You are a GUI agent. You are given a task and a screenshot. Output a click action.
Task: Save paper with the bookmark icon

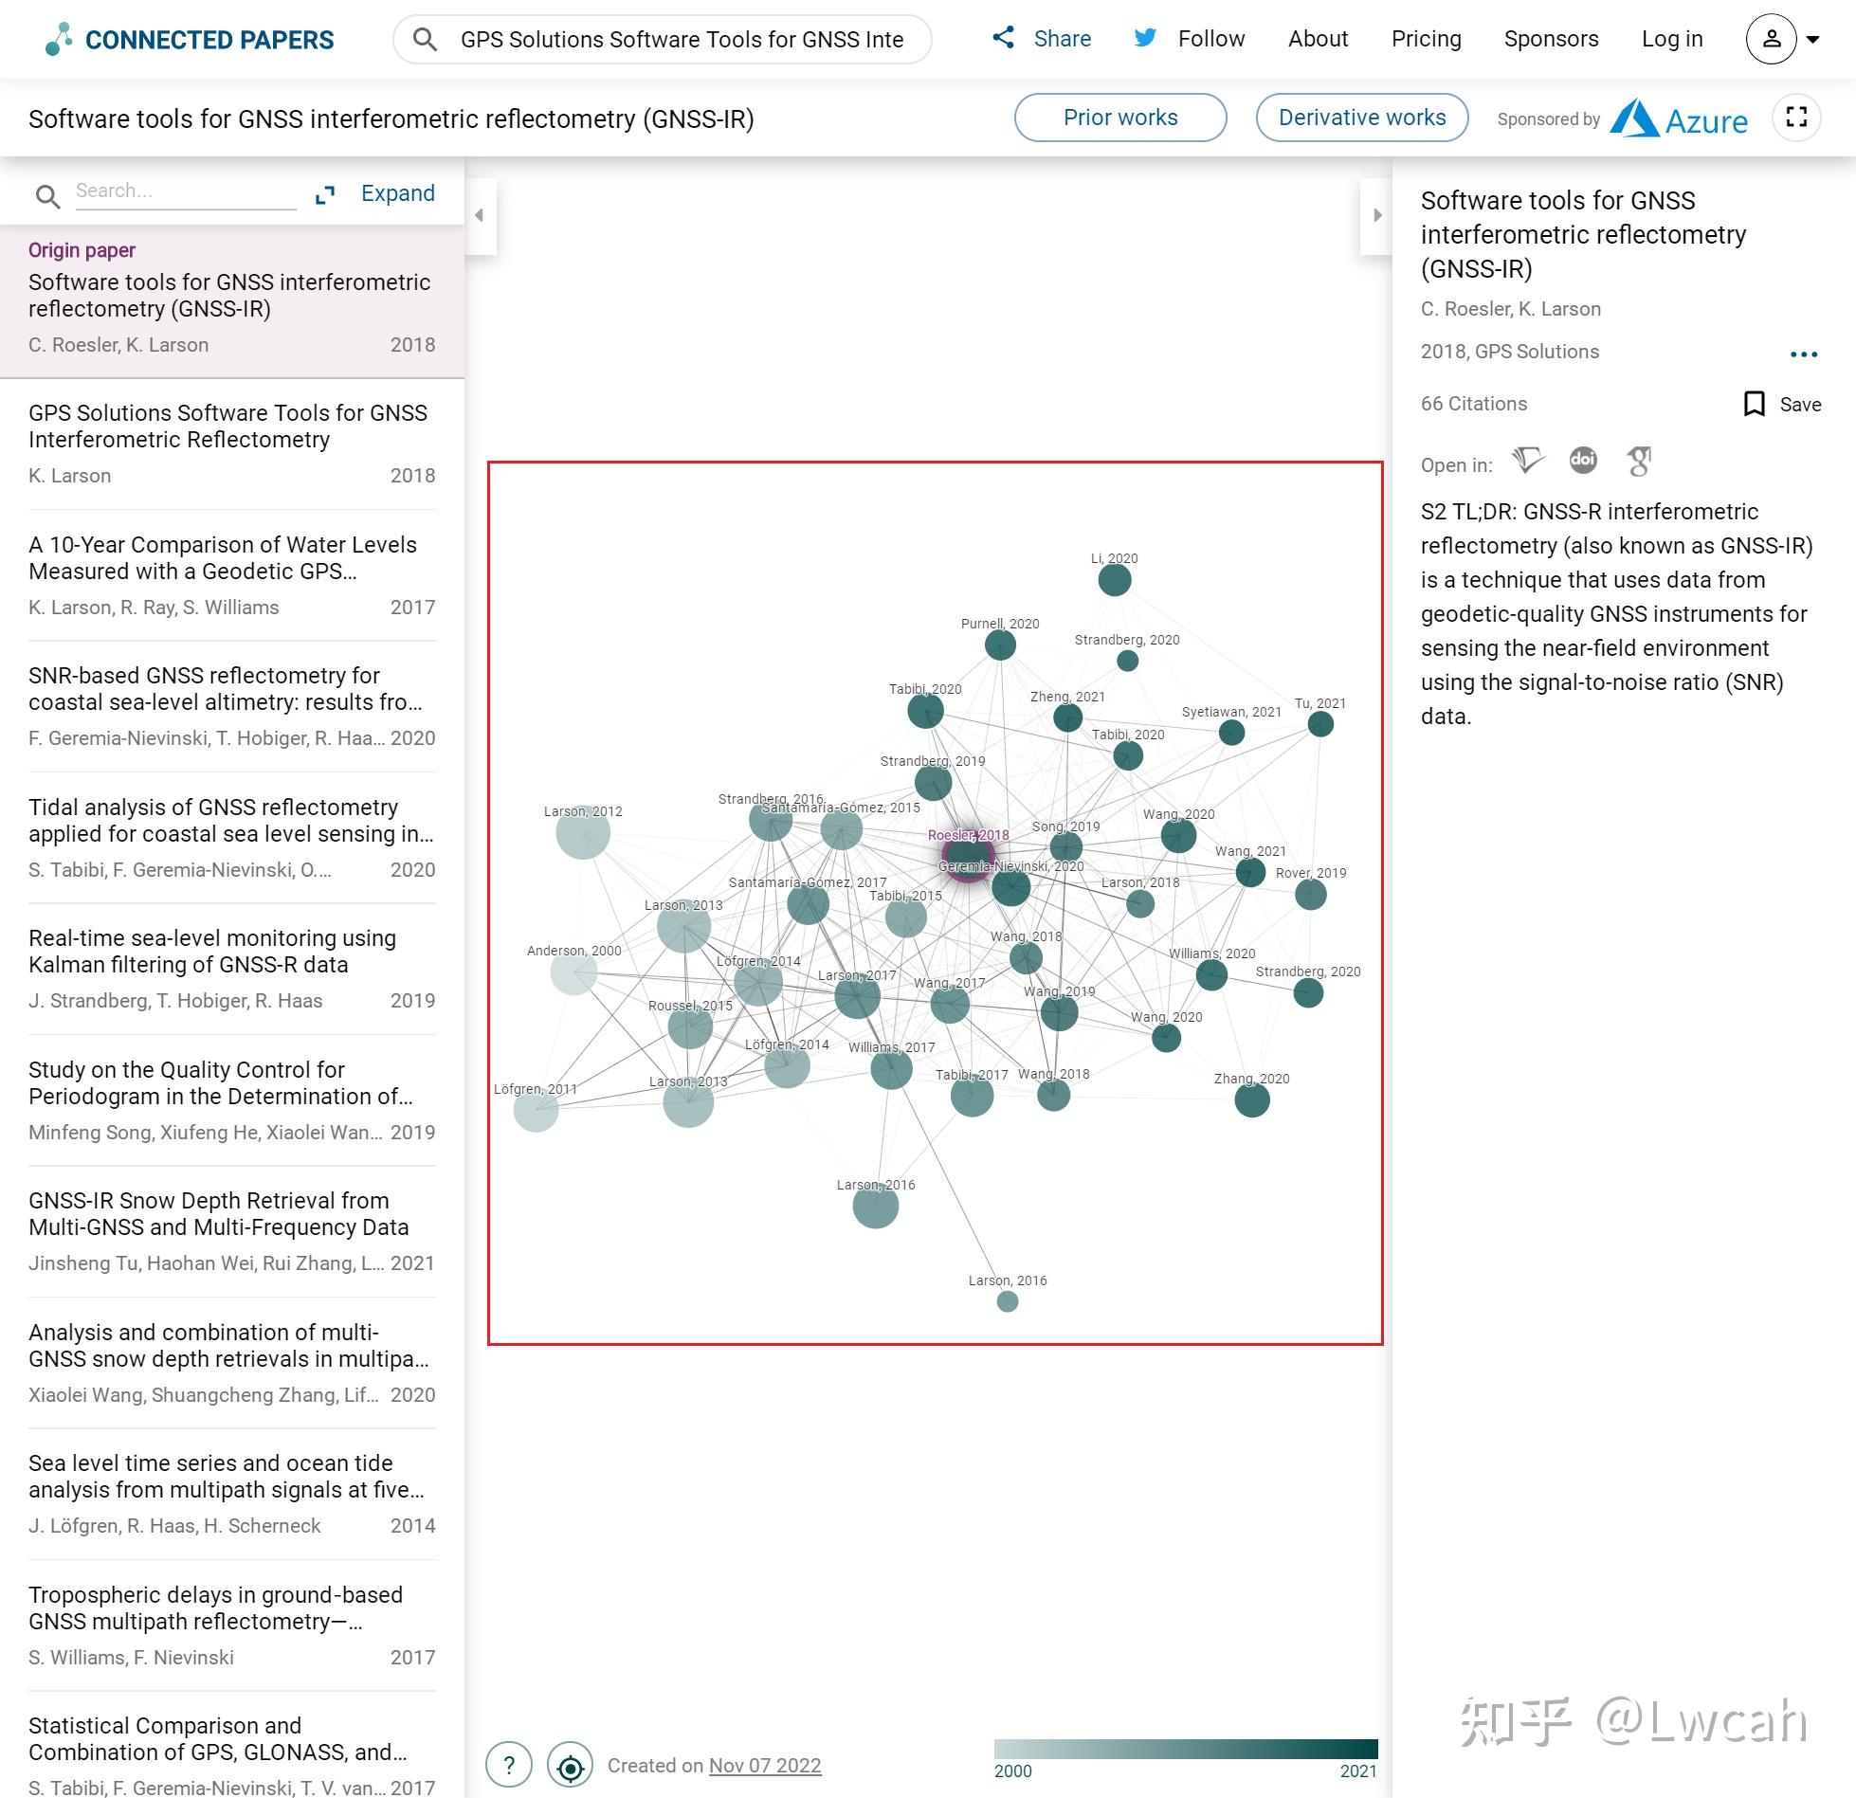[1755, 404]
